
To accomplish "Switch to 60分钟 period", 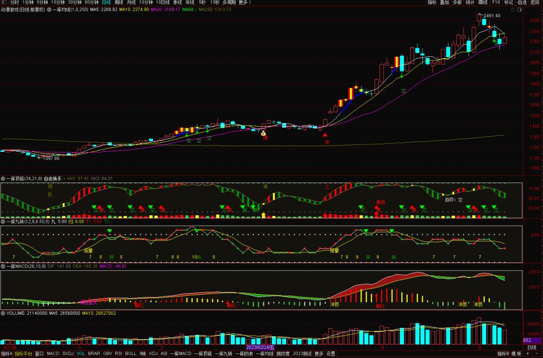I will click(92, 2).
